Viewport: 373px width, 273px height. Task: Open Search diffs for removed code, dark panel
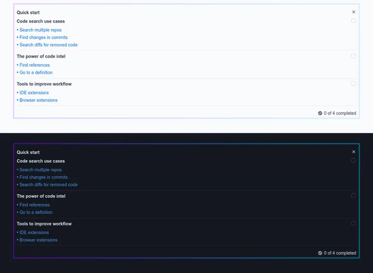[x=48, y=185]
